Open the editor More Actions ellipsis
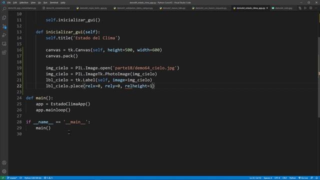 click(x=316, y=8)
